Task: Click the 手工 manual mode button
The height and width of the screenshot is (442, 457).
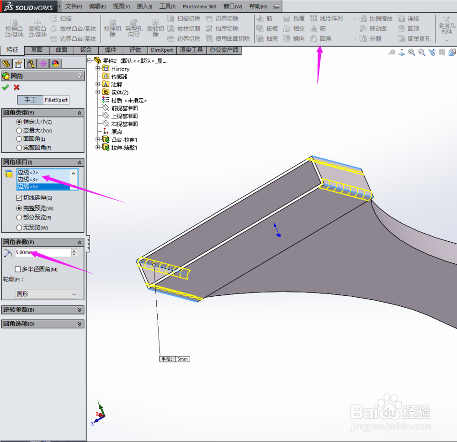Action: tap(30, 100)
